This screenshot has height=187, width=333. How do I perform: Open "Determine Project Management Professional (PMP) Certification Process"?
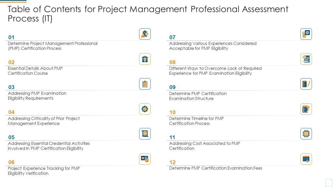53,46
